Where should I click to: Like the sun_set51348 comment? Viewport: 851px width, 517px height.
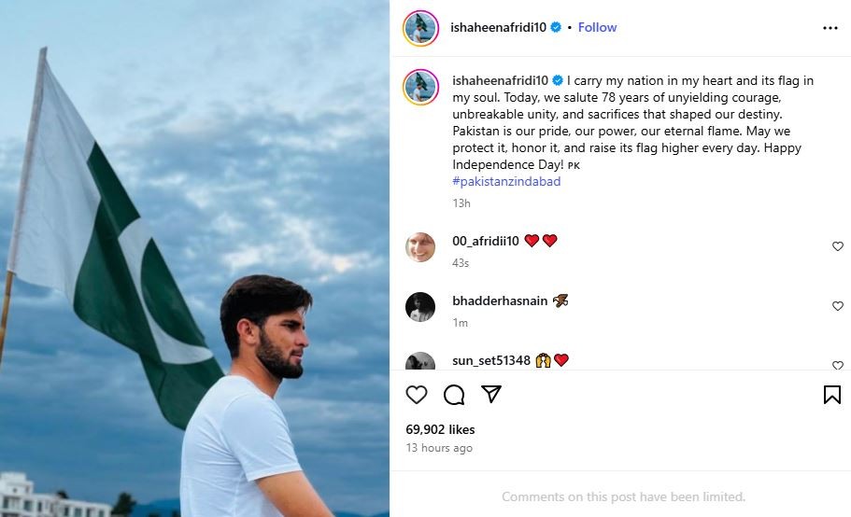coord(837,365)
